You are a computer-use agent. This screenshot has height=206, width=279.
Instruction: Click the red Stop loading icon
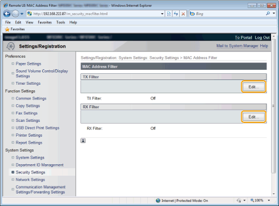183,14
